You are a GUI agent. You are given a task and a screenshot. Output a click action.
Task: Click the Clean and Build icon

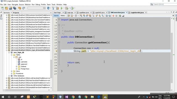(x=57, y=8)
